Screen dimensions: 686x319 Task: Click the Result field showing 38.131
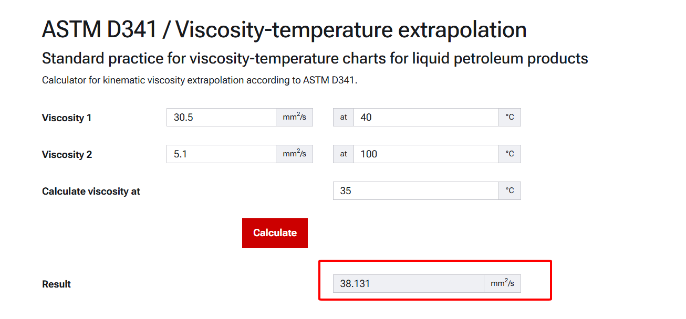tap(408, 284)
